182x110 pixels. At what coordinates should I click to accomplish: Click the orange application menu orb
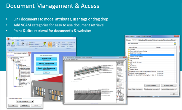8,39
